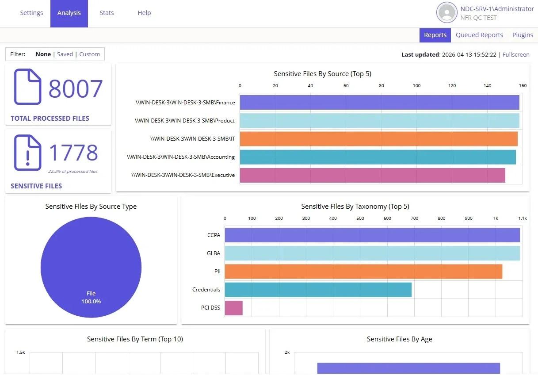Click the GLBA taxonomy bar

[372, 253]
